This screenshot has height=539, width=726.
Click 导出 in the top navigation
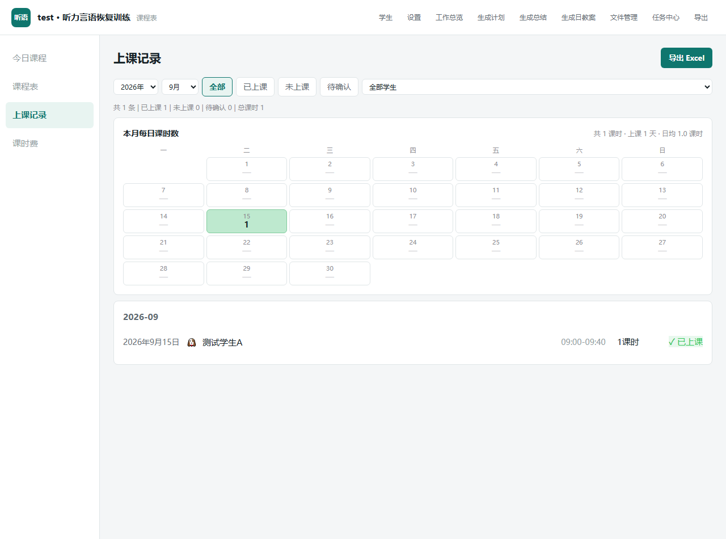[701, 18]
